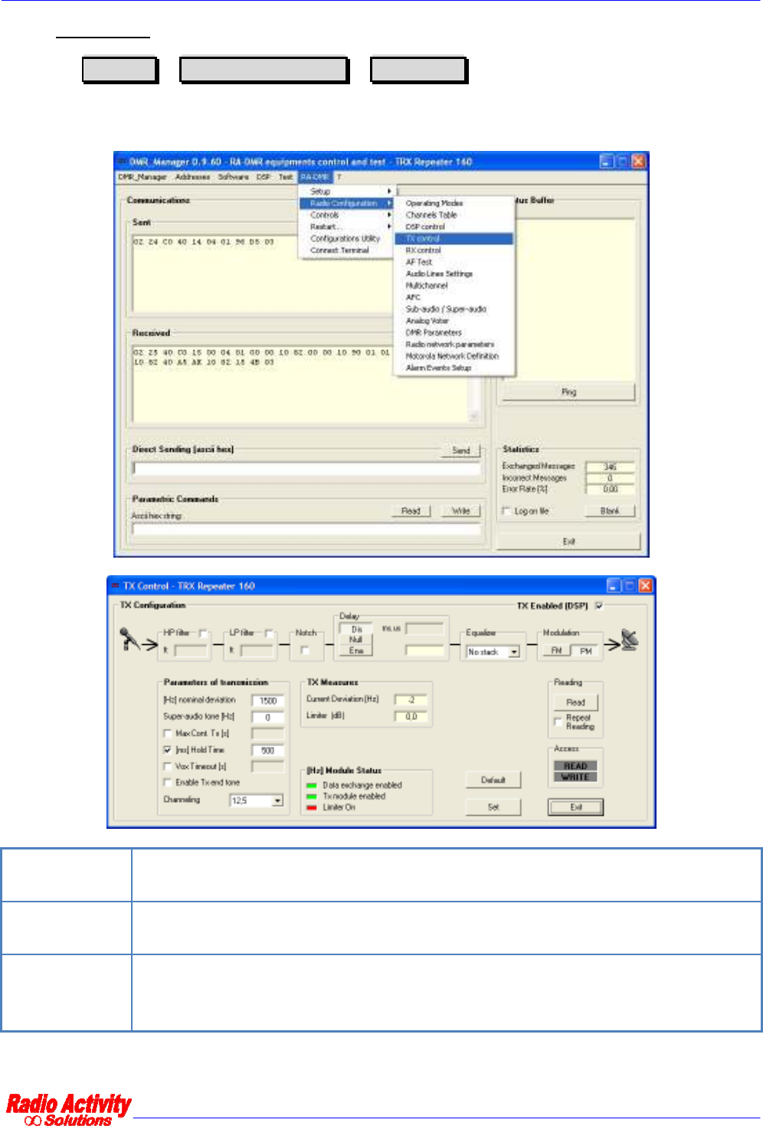Click the Ping button
763x1126 pixels.
[568, 392]
